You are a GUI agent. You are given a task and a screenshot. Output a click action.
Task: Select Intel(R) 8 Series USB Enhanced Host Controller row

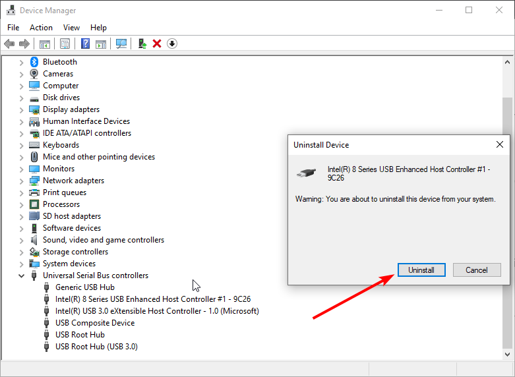click(x=153, y=299)
